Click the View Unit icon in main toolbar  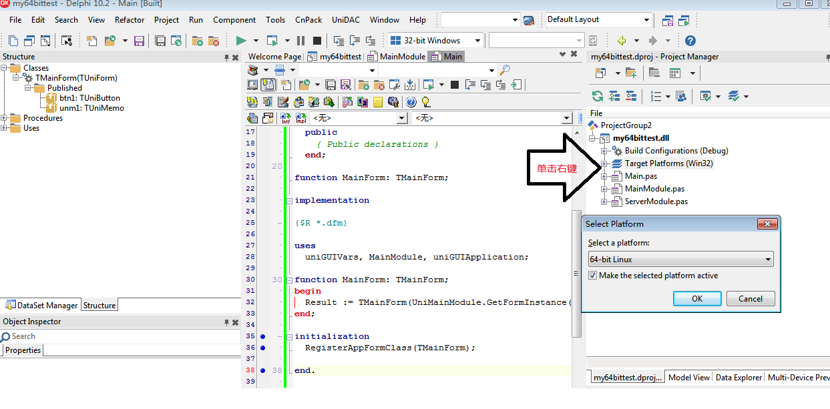pyautogui.click(x=13, y=41)
